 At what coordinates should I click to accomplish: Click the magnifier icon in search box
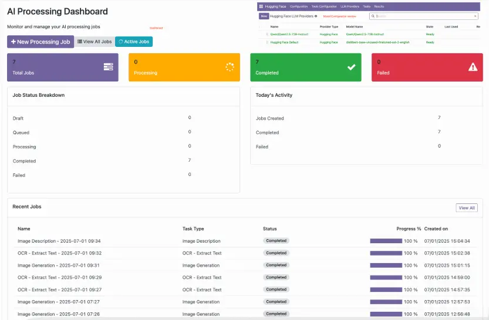(373, 16)
